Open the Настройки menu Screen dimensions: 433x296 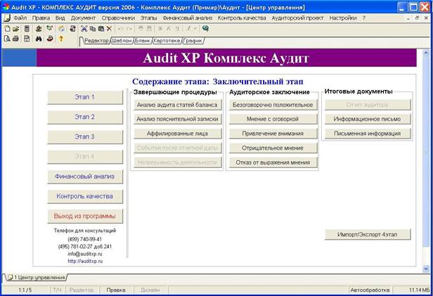coord(343,18)
